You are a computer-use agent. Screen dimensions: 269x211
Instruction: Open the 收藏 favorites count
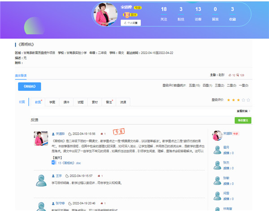point(232,13)
